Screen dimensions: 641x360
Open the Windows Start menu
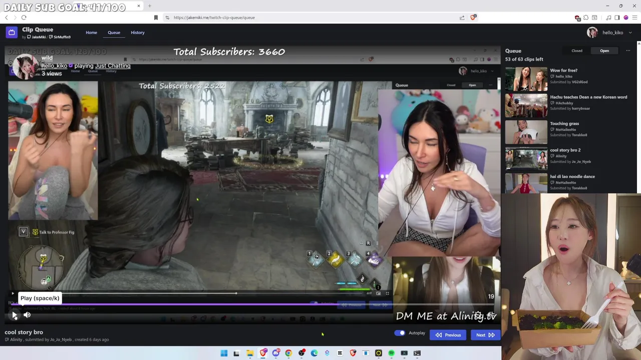[x=224, y=353]
